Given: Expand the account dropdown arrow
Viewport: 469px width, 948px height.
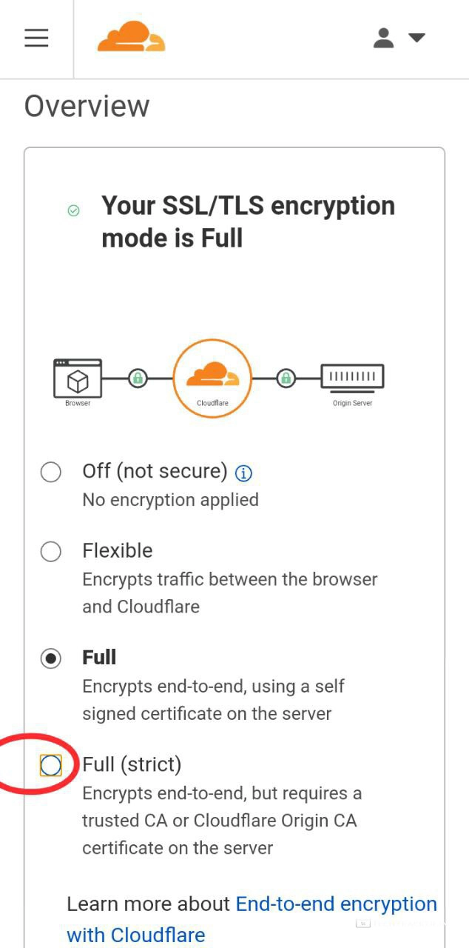Looking at the screenshot, I should click(x=416, y=38).
